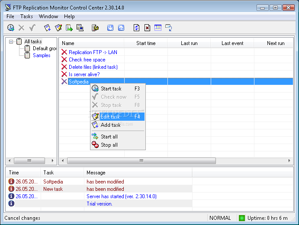This screenshot has height=225, width=299.
Task: Sort by Next run column header
Action: tap(273, 43)
